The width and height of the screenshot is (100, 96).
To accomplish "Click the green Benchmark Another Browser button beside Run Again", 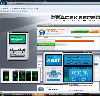I will point(80,32).
